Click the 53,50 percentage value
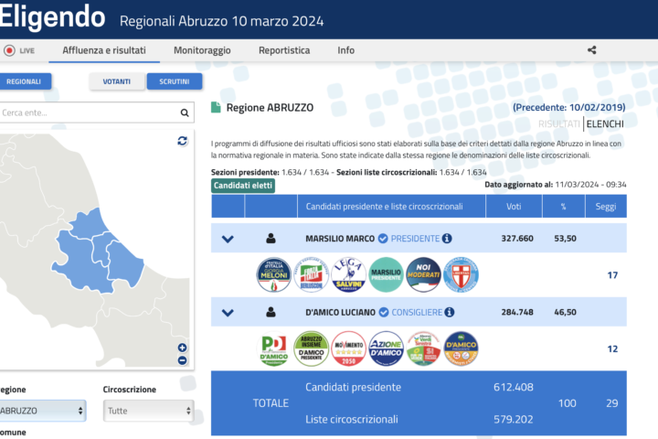The height and width of the screenshot is (439, 658). coord(566,239)
